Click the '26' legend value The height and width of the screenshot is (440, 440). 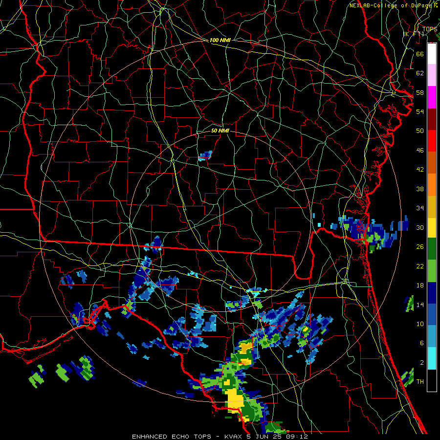click(x=420, y=247)
